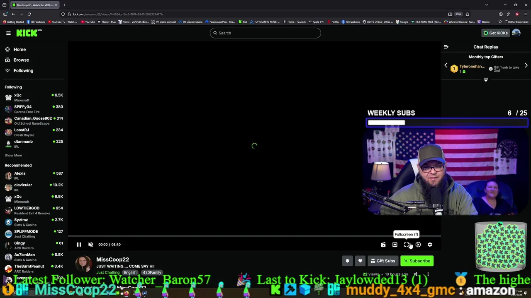Open Canadian_Goose902 channel

(33, 120)
